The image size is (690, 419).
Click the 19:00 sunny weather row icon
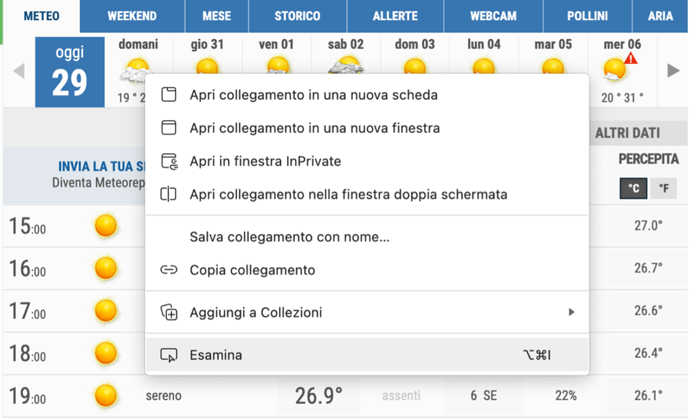(x=106, y=395)
